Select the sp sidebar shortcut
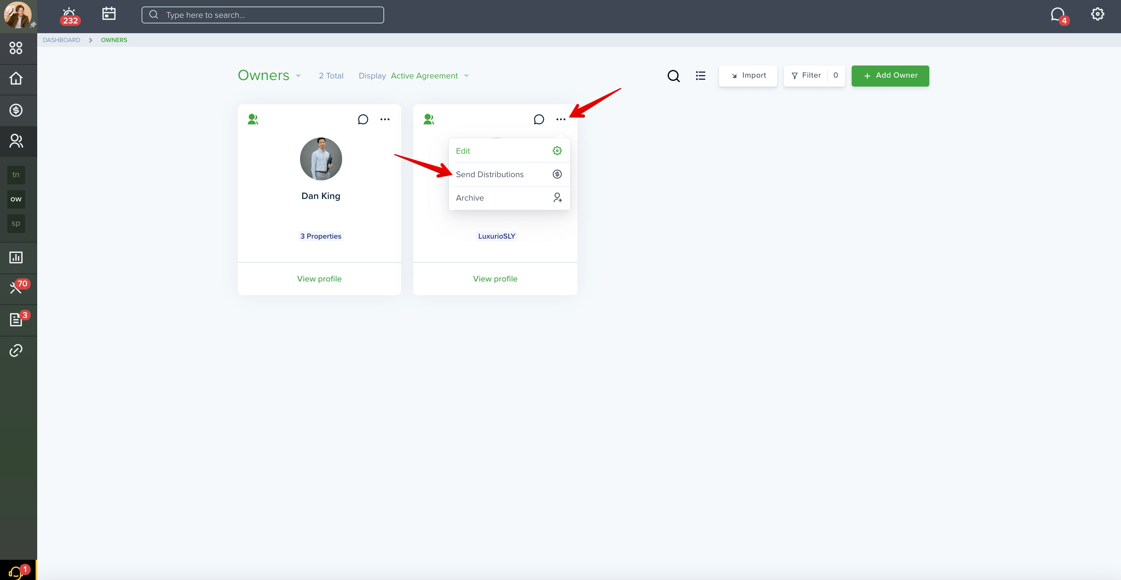 click(x=16, y=223)
